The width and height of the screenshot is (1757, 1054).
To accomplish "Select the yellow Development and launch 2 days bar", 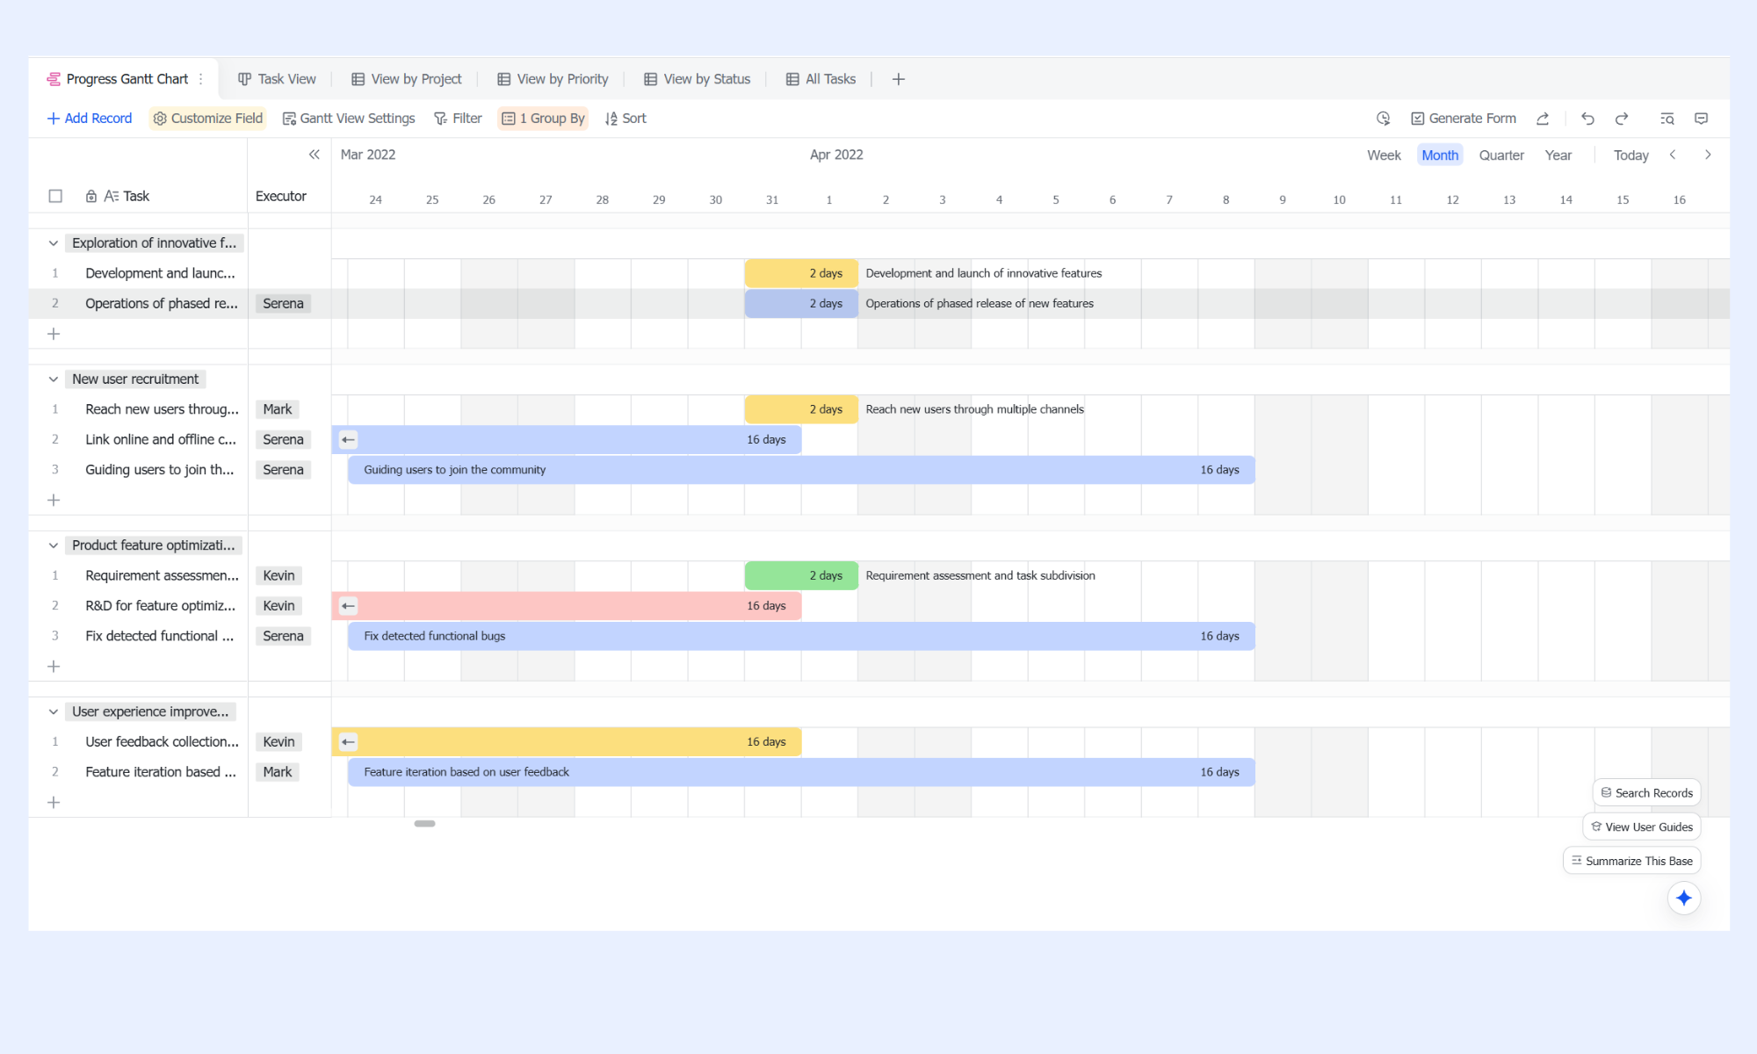I will point(801,273).
